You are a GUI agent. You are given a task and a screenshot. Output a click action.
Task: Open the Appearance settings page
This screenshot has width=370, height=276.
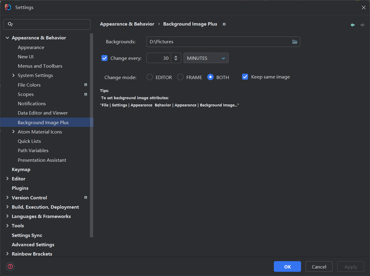tap(31, 48)
